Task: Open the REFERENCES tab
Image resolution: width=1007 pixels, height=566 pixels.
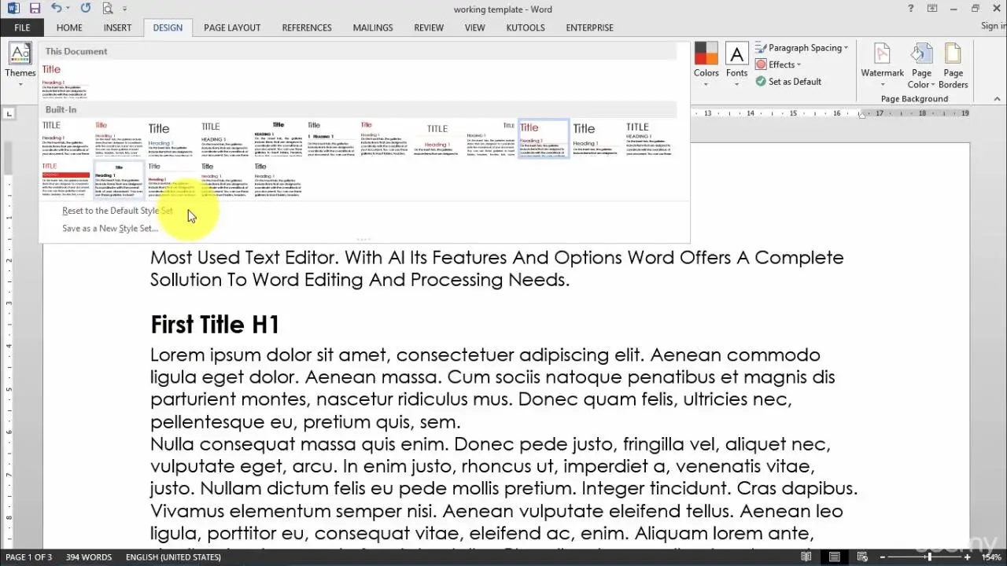Action: tap(307, 28)
